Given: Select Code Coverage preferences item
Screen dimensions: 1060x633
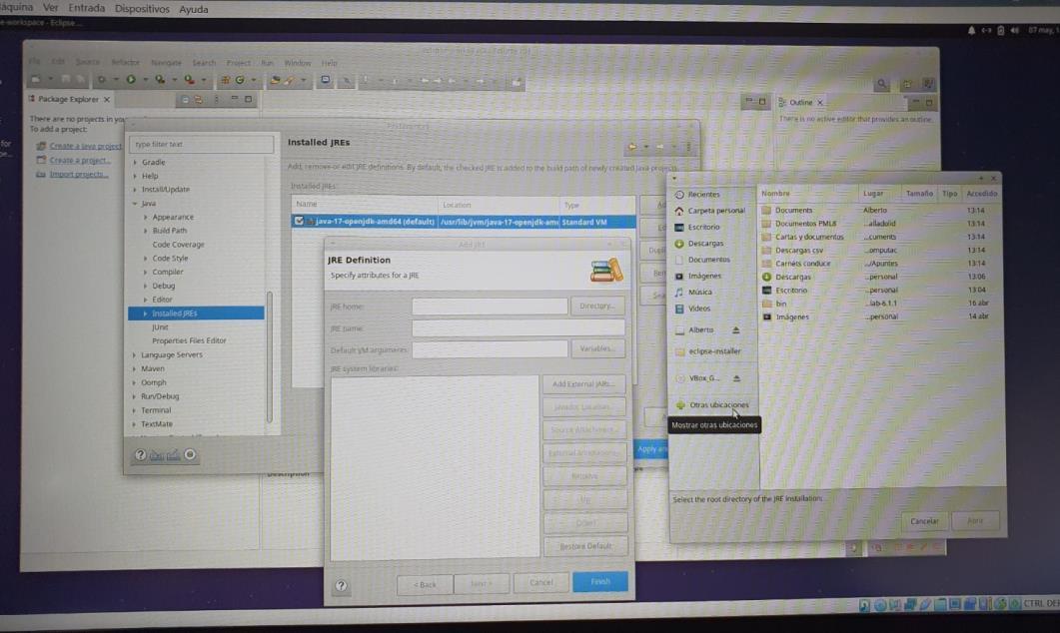Looking at the screenshot, I should 178,245.
